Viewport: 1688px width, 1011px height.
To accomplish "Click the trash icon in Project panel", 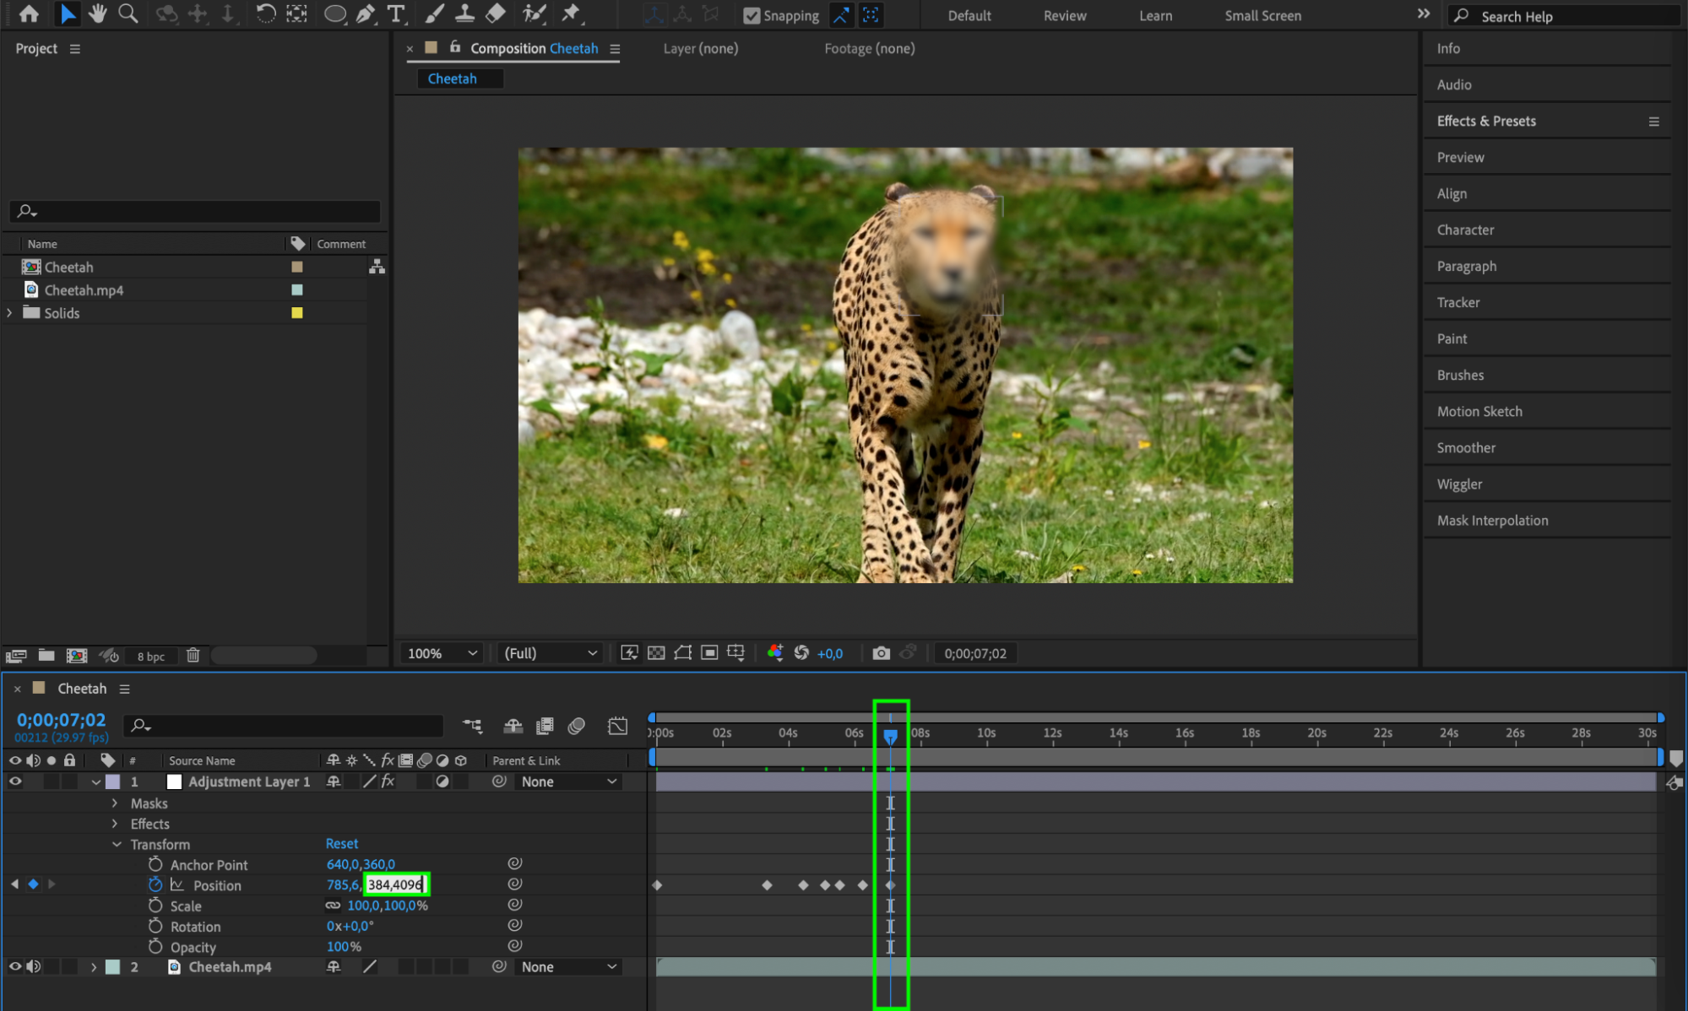I will point(193,656).
